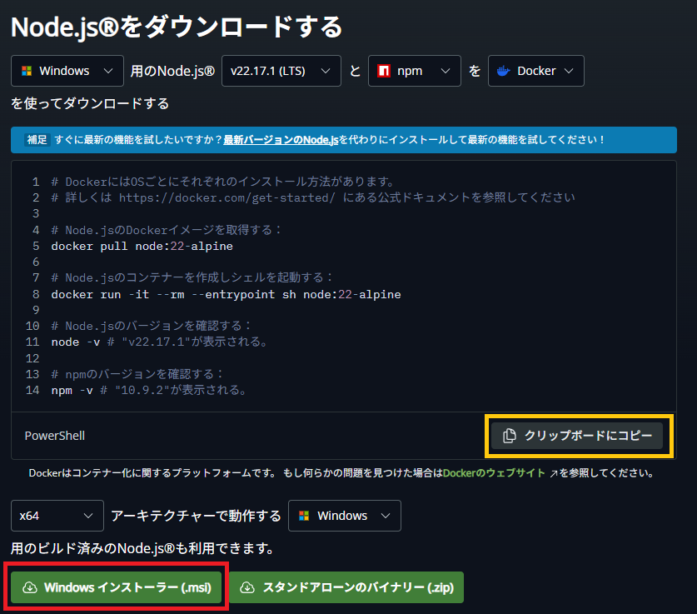This screenshot has height=614, width=697.
Task: Click download icon on .msi button
Action: pyautogui.click(x=30, y=588)
